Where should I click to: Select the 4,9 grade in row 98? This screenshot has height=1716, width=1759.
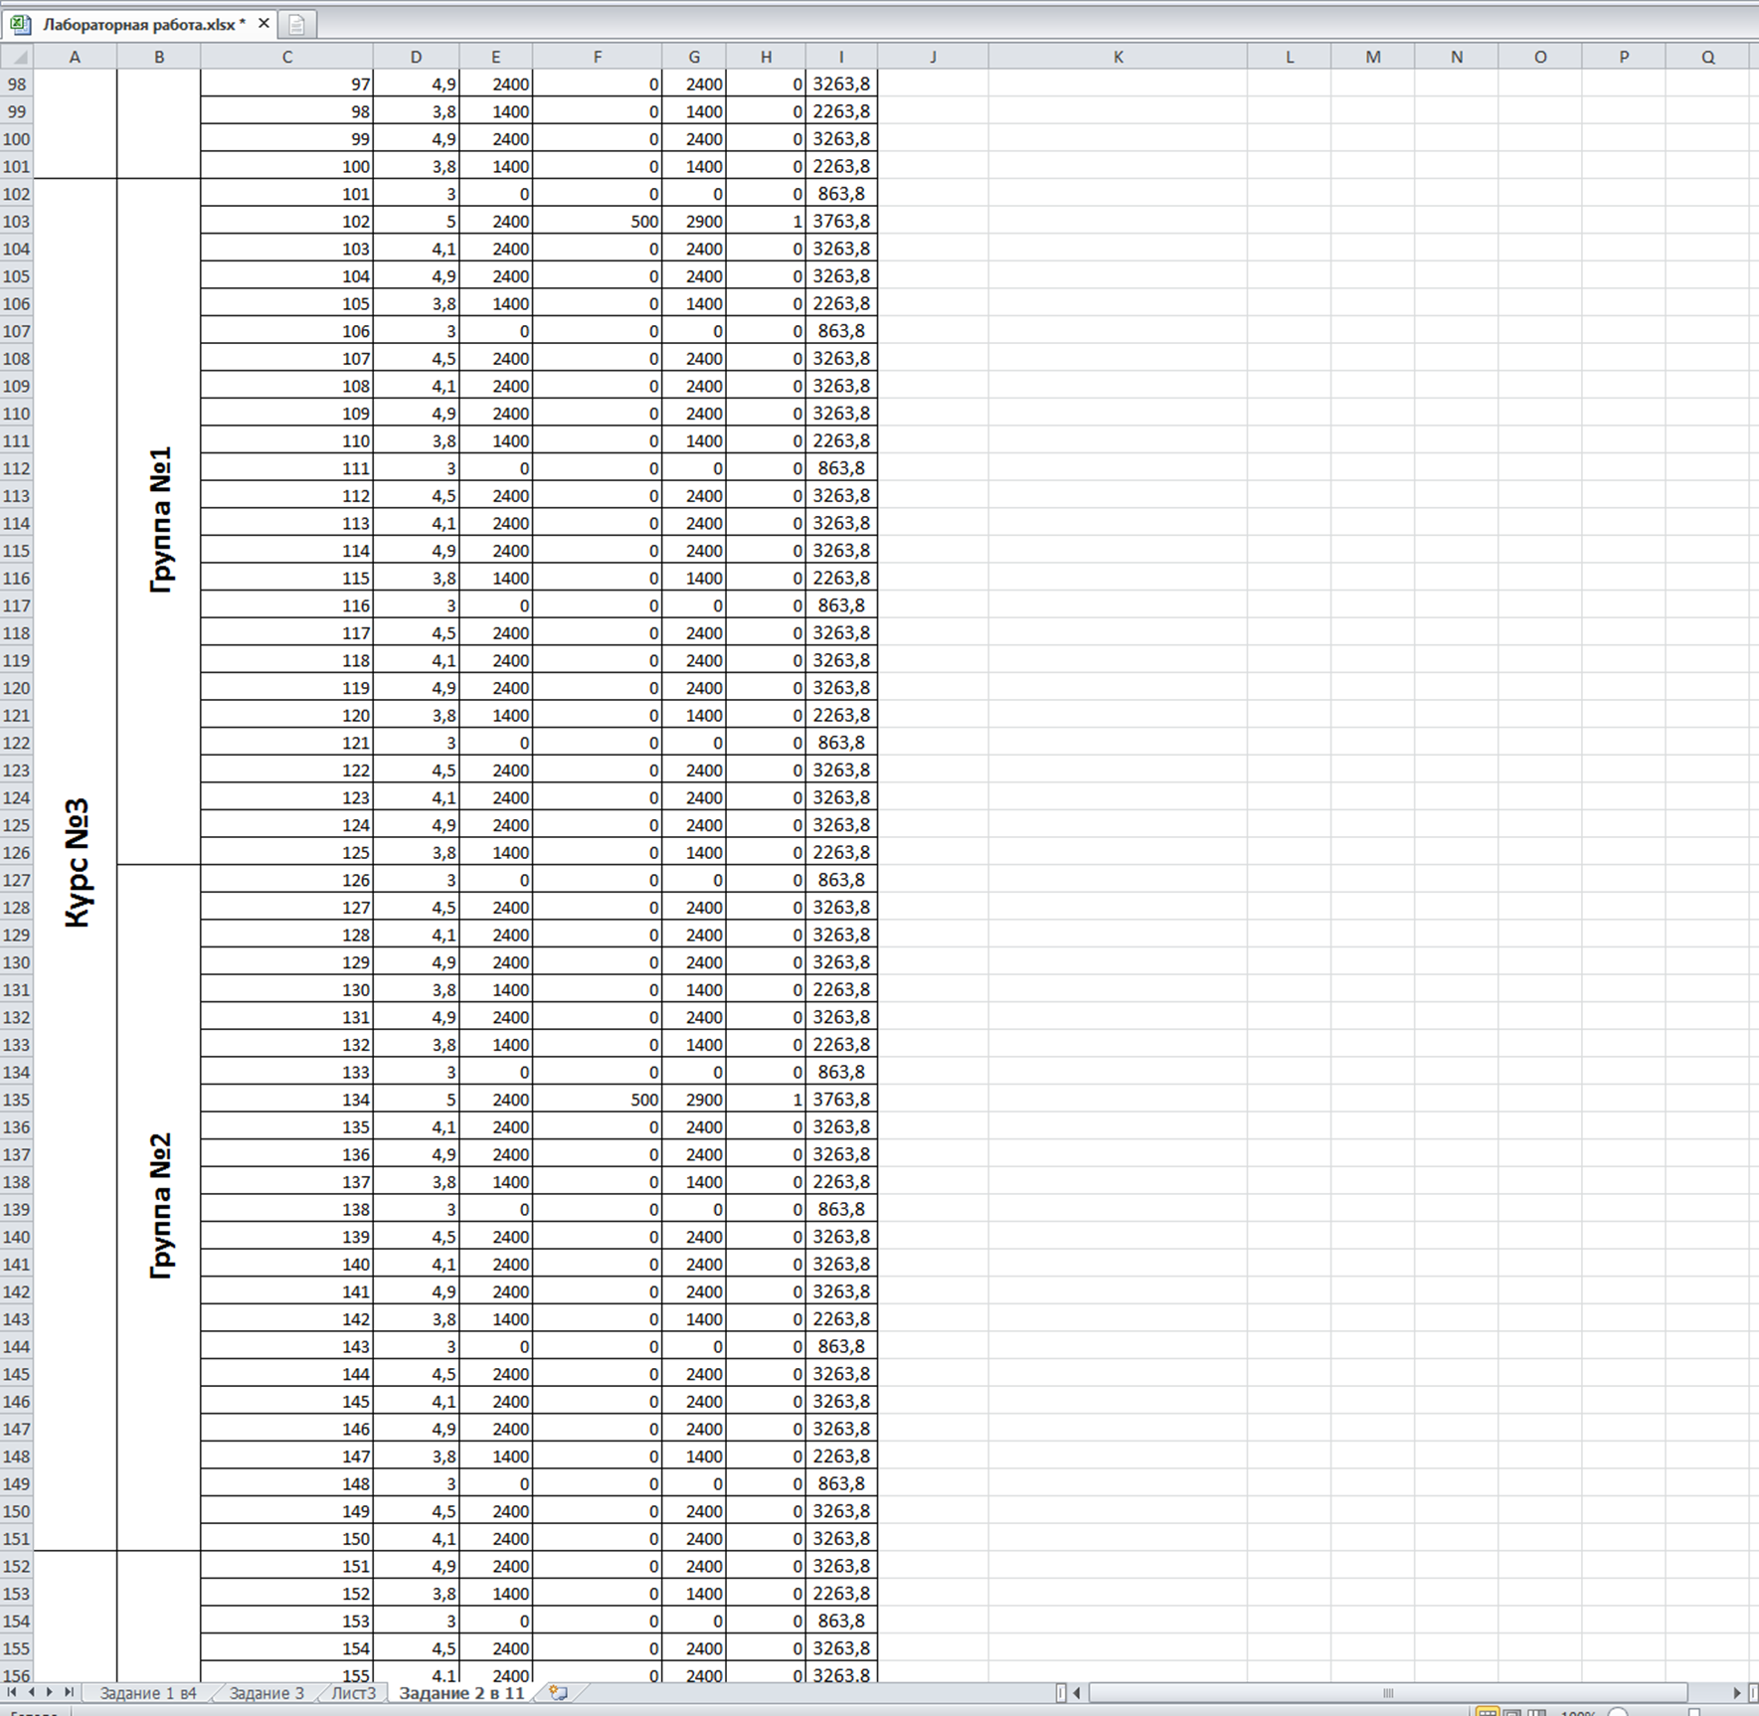click(417, 85)
